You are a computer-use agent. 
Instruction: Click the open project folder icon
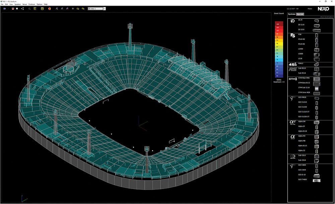4,9
